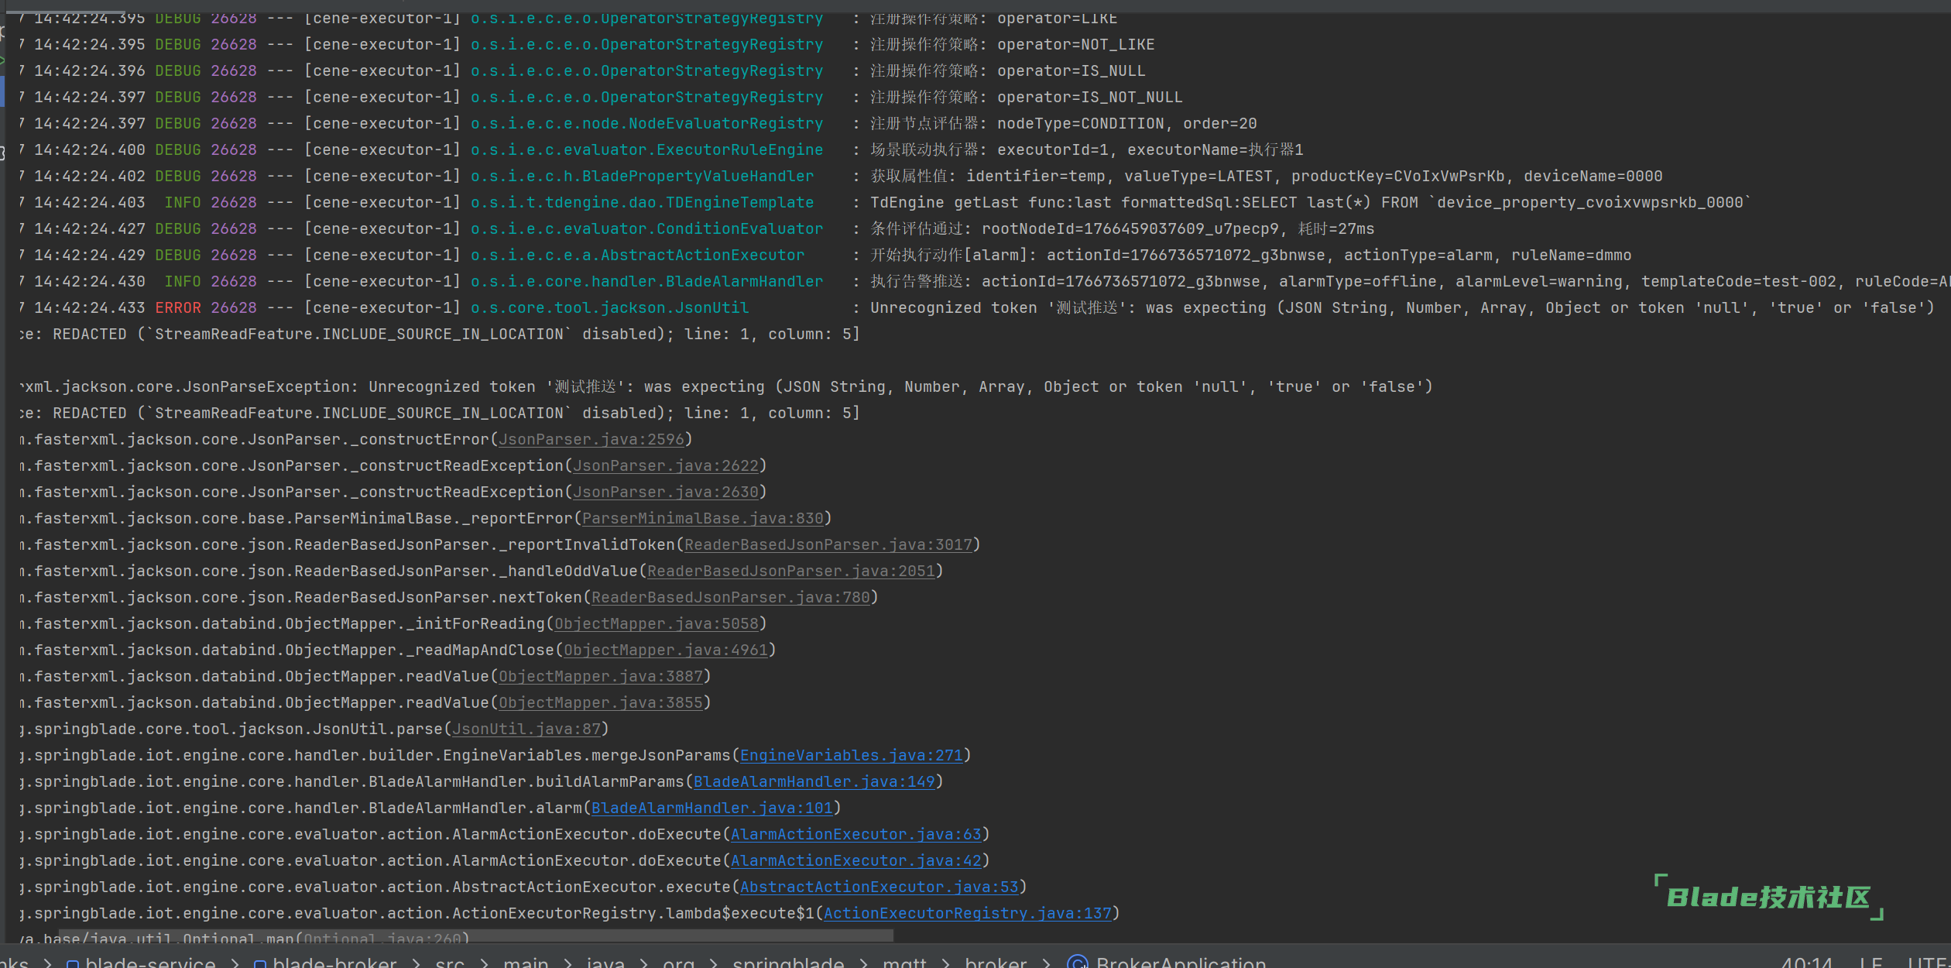Expand the chevron after the blade-service breadcrumb
The image size is (1951, 968).
pos(235,963)
